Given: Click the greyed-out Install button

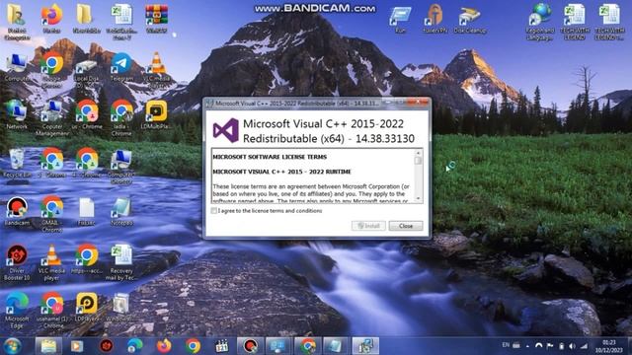Looking at the screenshot, I should point(368,226).
